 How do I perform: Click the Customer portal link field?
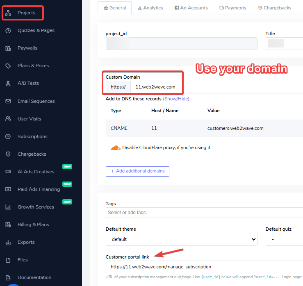[204, 267]
